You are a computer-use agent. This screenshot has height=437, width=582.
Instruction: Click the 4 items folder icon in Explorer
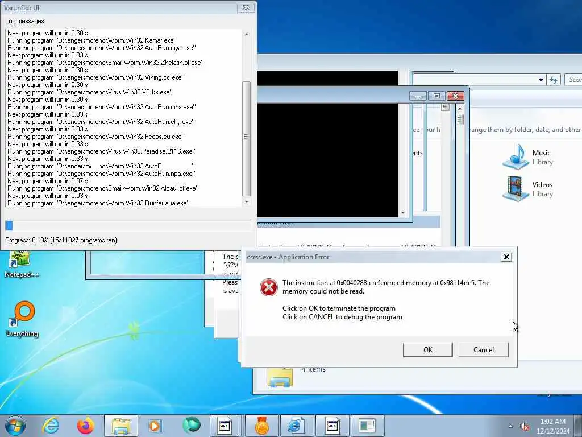click(280, 377)
